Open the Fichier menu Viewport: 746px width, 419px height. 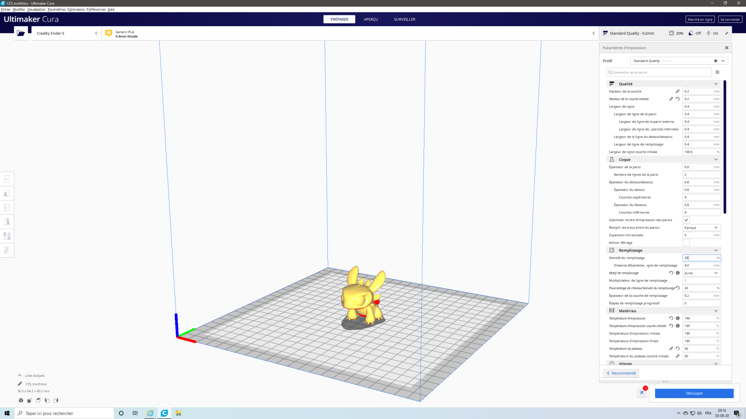click(x=6, y=9)
